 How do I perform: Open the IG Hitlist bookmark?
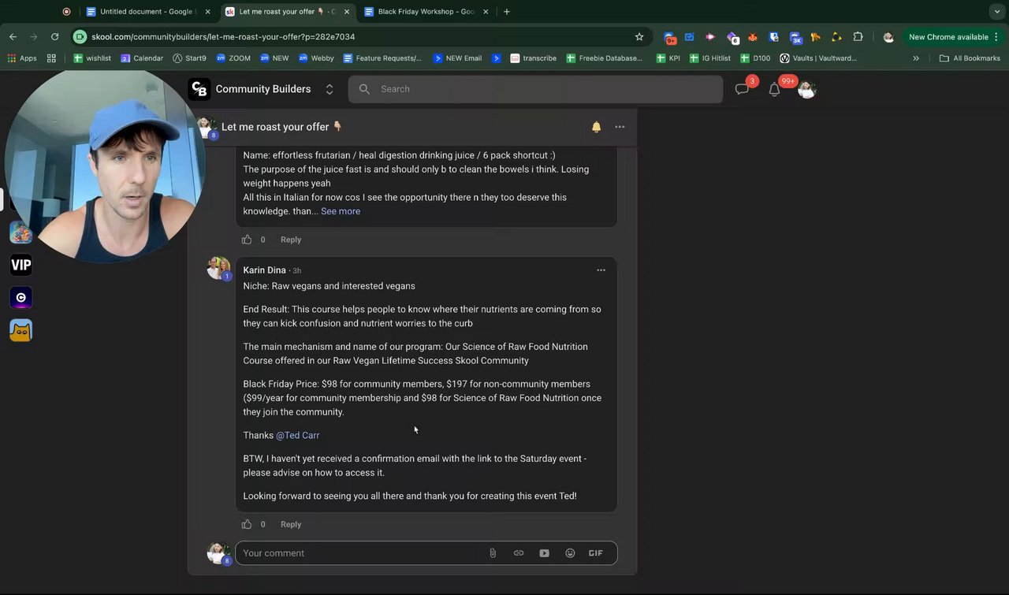[x=710, y=58]
